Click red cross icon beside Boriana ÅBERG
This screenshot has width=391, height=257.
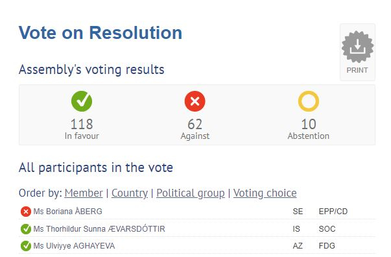(x=26, y=212)
